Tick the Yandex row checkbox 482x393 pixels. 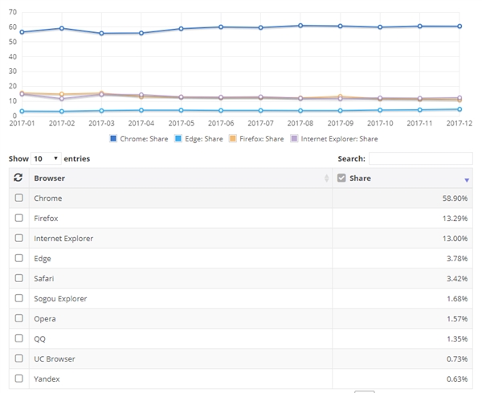pyautogui.click(x=18, y=379)
